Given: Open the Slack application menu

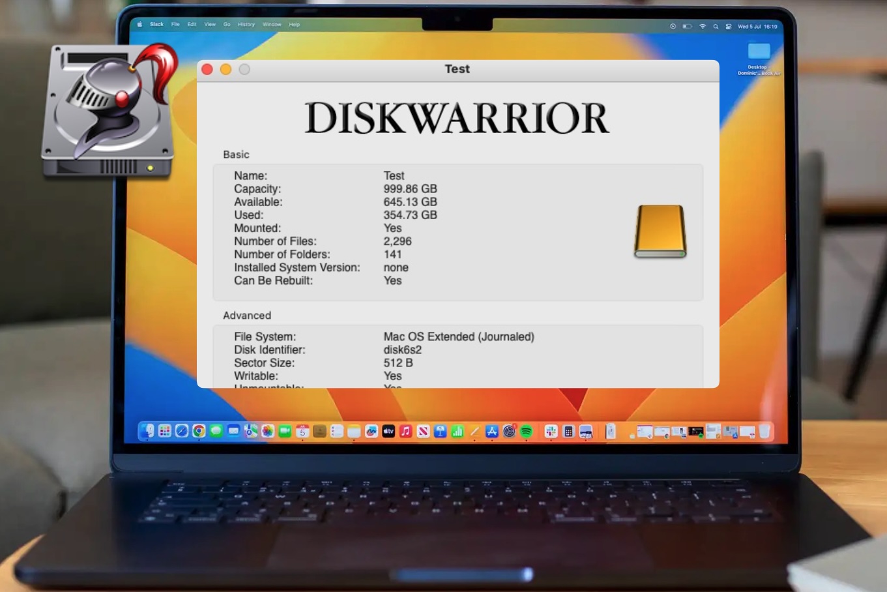Looking at the screenshot, I should [156, 24].
